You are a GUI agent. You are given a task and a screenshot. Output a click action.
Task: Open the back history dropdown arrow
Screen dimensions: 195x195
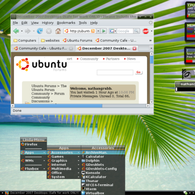21,31
